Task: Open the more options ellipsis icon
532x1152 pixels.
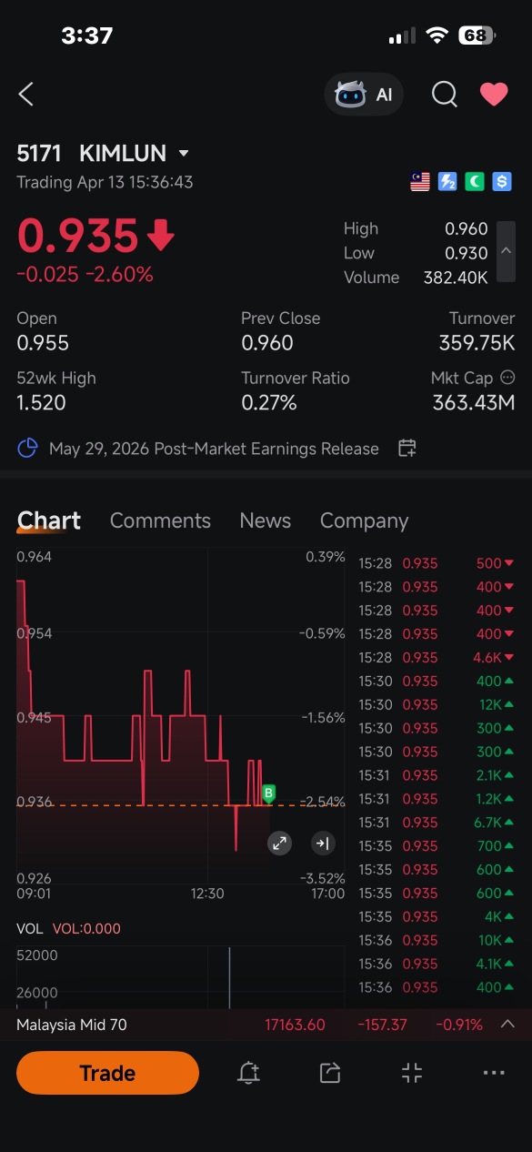Action: (x=494, y=1073)
